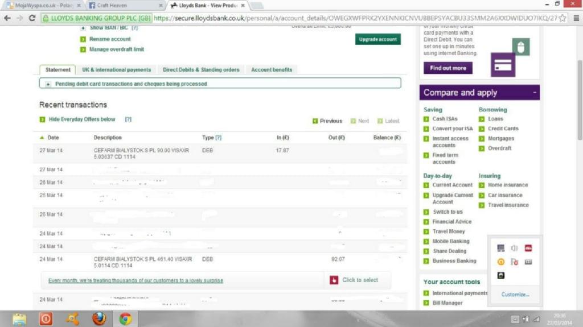Image resolution: width=583 pixels, height=327 pixels.
Task: Click the browser address bar URL
Action: click(x=355, y=18)
